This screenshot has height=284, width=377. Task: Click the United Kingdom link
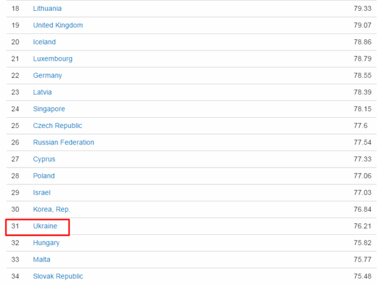[x=58, y=25]
